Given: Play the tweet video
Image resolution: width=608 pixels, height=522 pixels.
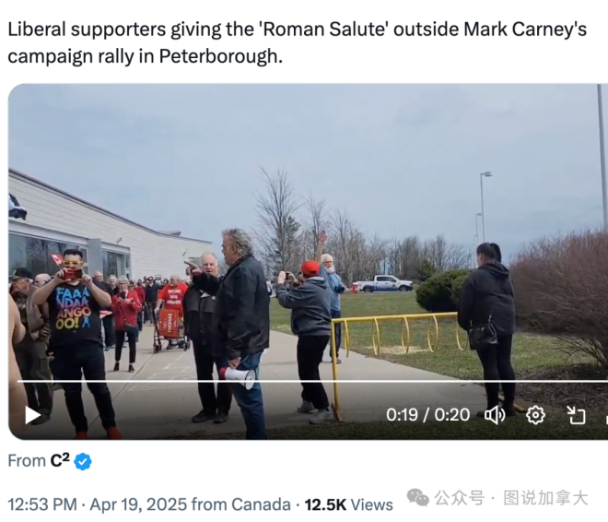Looking at the screenshot, I should click(33, 415).
